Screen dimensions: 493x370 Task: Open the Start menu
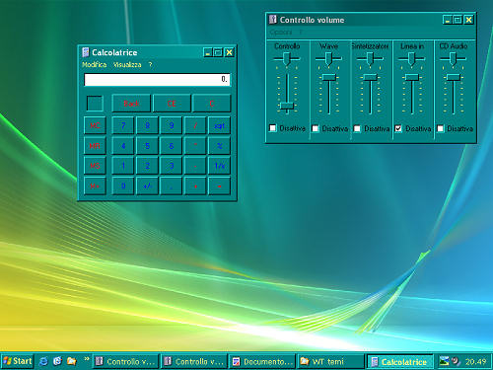[18, 361]
